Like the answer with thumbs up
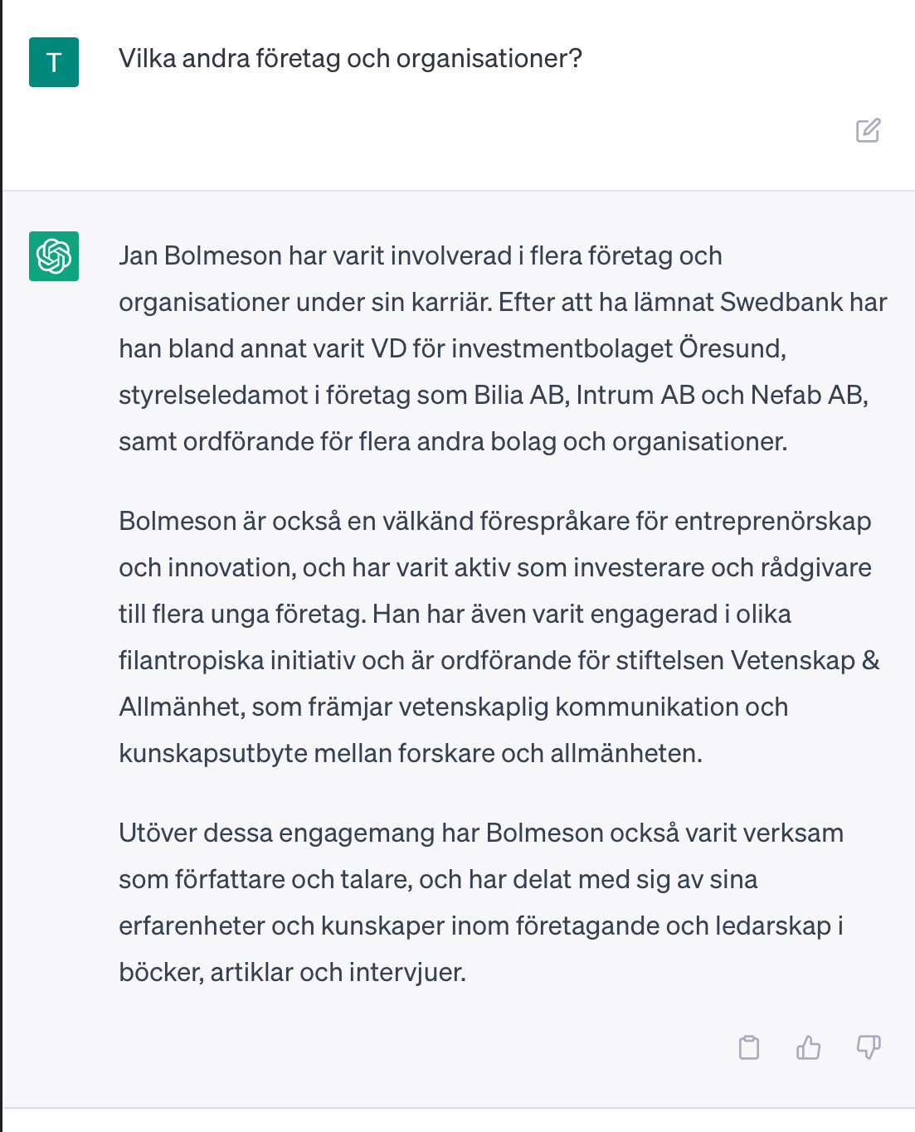This screenshot has width=915, height=1132. 808,1047
